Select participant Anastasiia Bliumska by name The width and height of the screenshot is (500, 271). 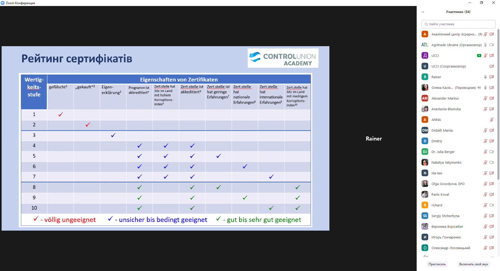pos(446,109)
